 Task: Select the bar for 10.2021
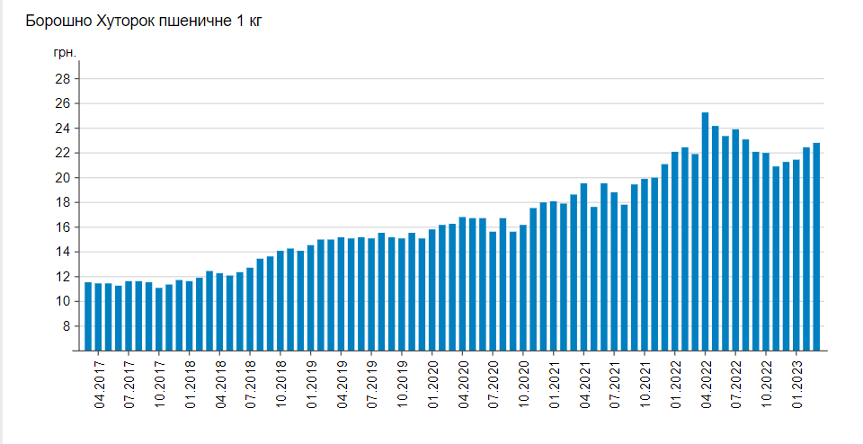645,264
